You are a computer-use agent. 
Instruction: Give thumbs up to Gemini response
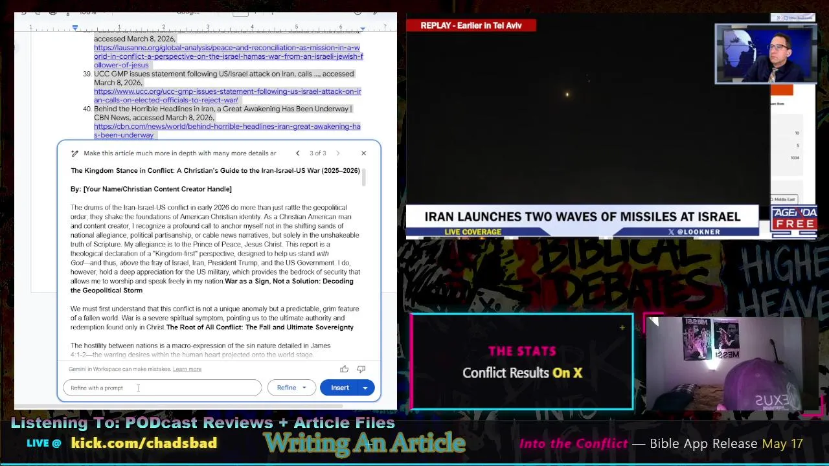pos(344,369)
